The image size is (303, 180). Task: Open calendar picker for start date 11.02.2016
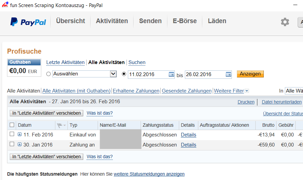coord(171,74)
